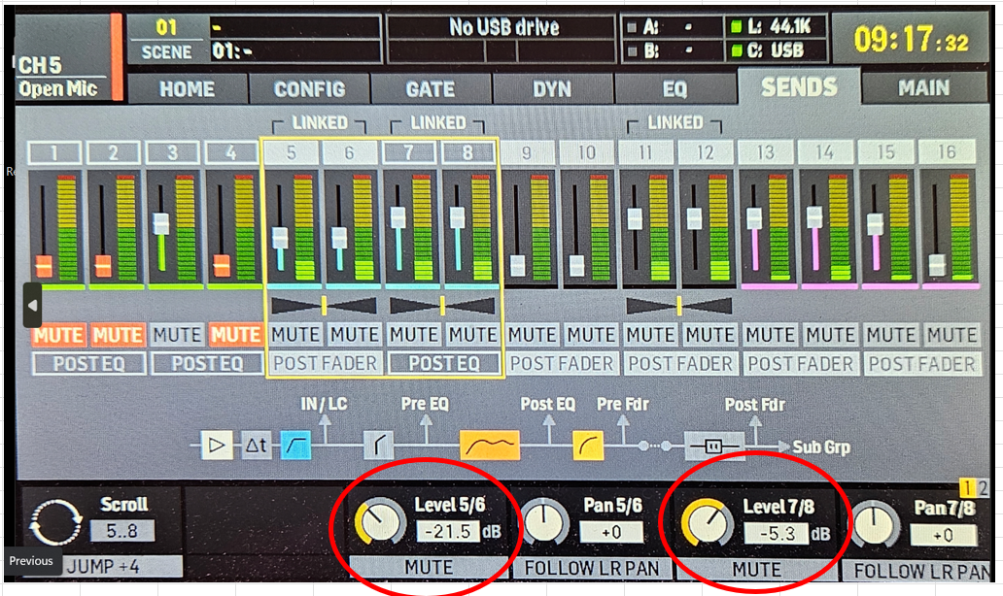Image resolution: width=1003 pixels, height=596 pixels.
Task: Click the Pan 5/6 value field +0
Action: pyautogui.click(x=611, y=532)
